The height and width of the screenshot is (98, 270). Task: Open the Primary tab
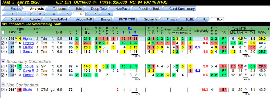coord(170,19)
